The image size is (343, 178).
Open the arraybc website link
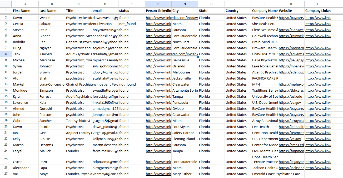pyautogui.click(x=291, y=121)
